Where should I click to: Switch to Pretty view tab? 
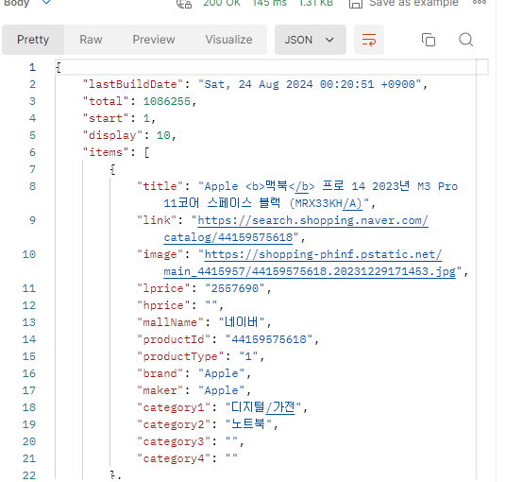click(x=33, y=40)
